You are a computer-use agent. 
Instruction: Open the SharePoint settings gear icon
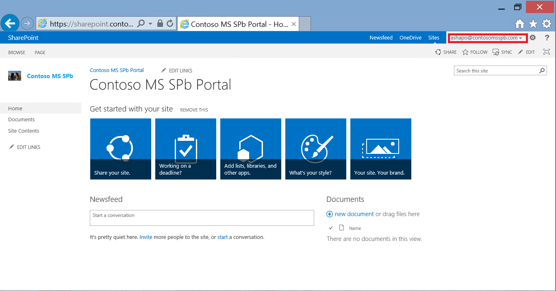[x=532, y=38]
